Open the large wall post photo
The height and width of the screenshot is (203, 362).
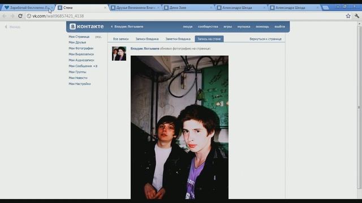pos(180,127)
